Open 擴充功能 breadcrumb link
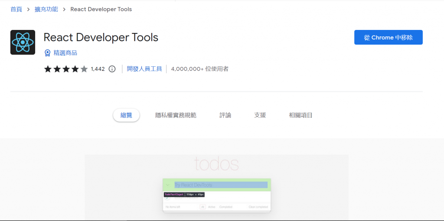Image resolution: width=444 pixels, height=221 pixels. (x=46, y=10)
